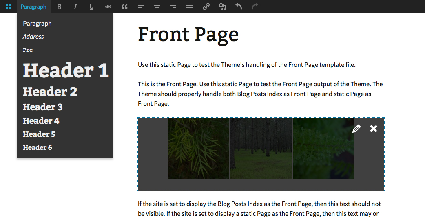Toggle underline formatting
The height and width of the screenshot is (219, 425).
coord(92,7)
